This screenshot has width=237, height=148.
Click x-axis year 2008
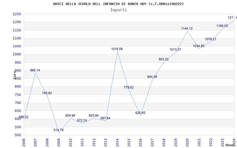tap(47, 143)
